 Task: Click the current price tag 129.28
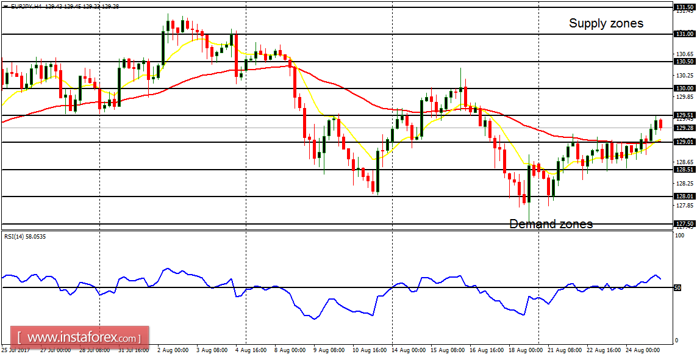[x=684, y=128]
